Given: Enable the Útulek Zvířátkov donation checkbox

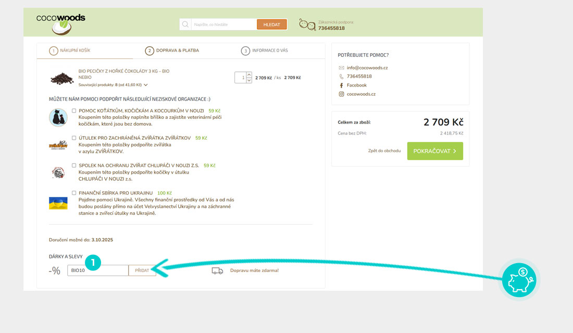Looking at the screenshot, I should 74,138.
